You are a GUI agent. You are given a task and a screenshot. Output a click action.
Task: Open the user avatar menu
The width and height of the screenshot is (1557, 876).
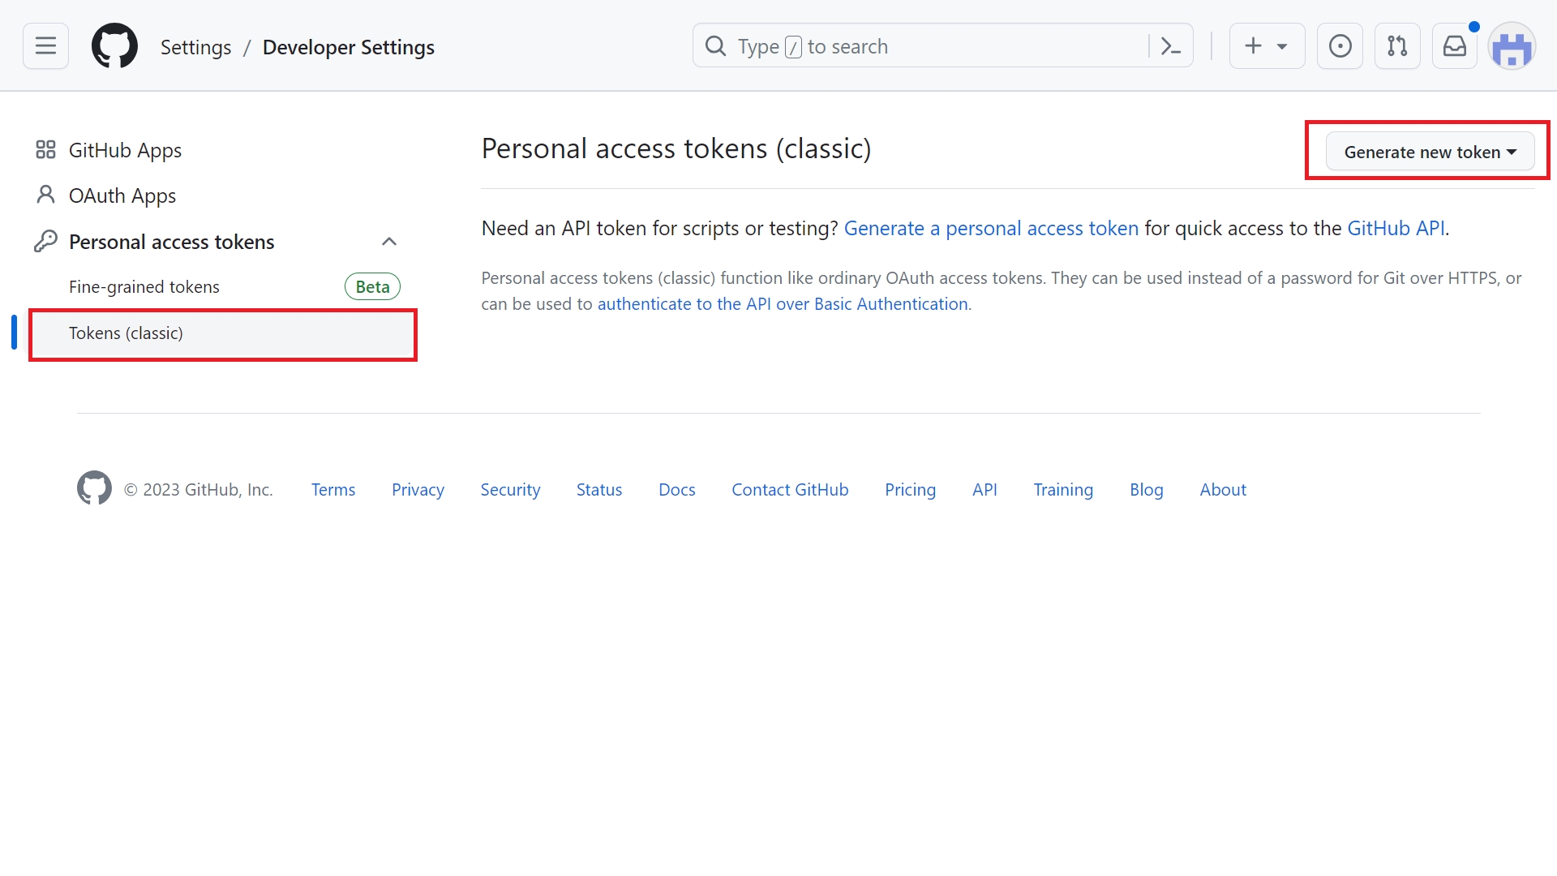tap(1511, 48)
